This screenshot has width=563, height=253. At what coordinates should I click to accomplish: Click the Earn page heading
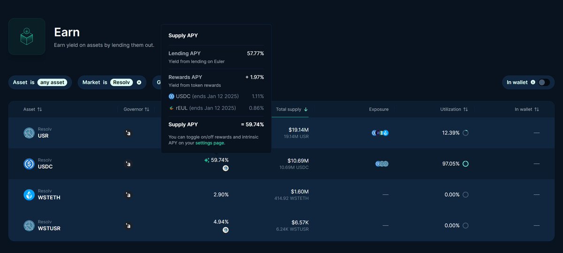point(67,32)
